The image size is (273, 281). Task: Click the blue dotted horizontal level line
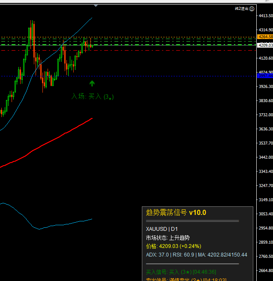click(171, 76)
